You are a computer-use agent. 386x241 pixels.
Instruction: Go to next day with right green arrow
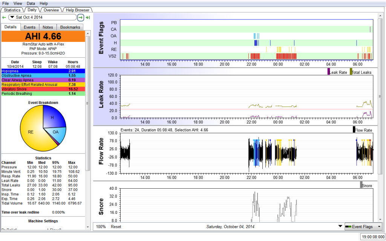(x=81, y=17)
